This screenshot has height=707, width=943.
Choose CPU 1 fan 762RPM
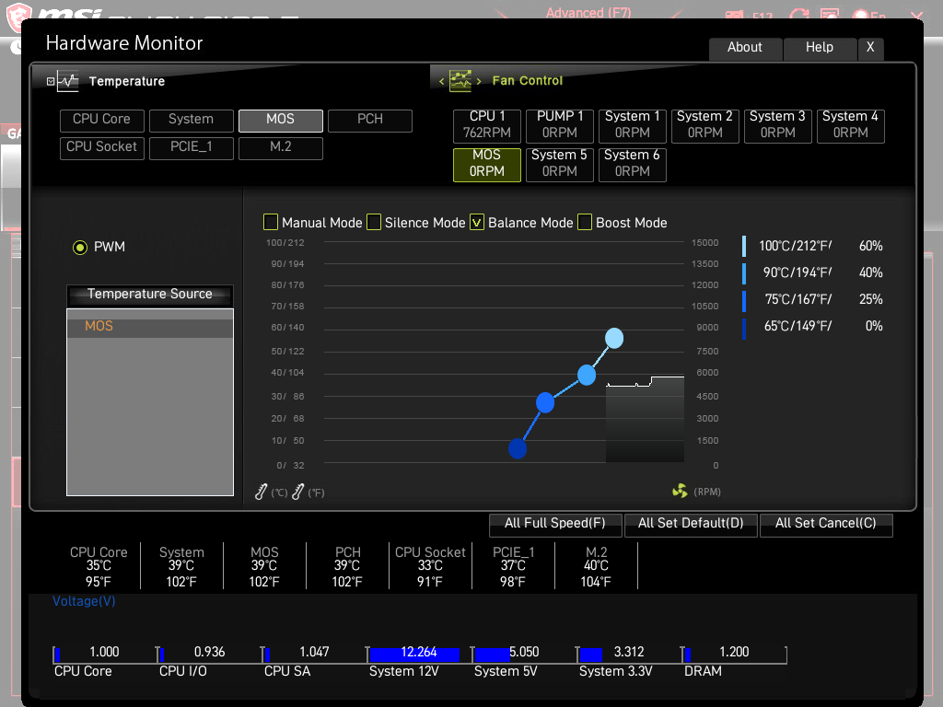click(x=487, y=125)
